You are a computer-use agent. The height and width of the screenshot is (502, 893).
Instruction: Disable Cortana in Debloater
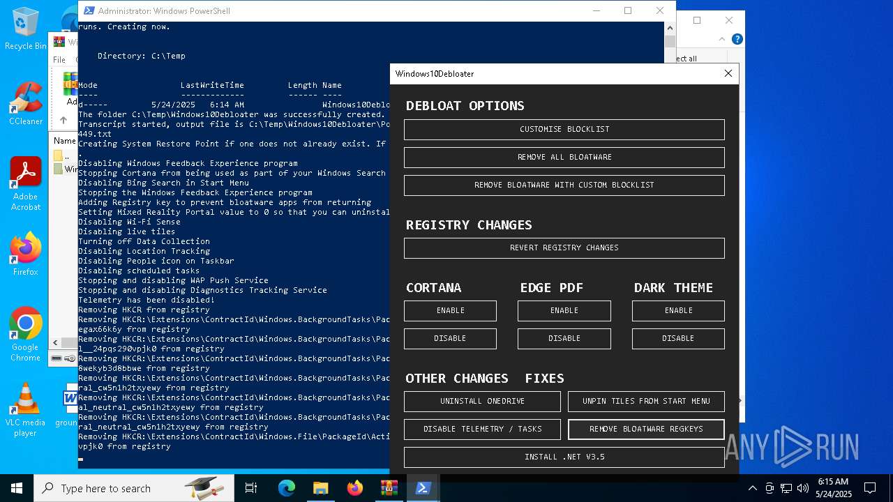coord(450,338)
